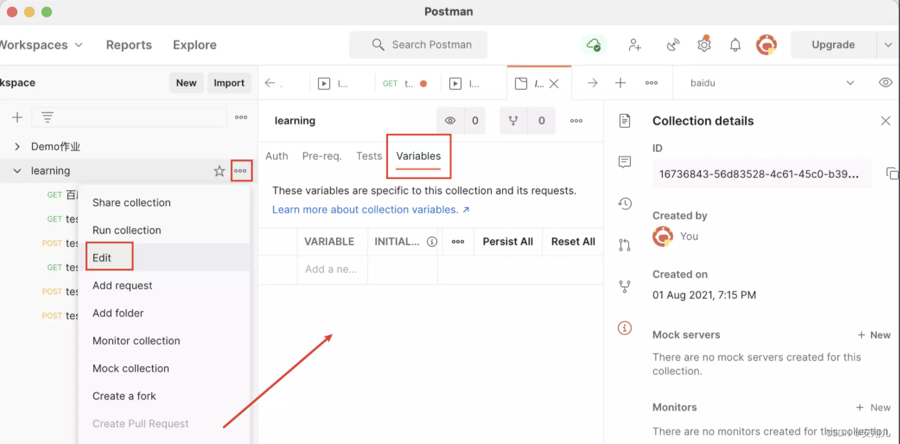This screenshot has height=444, width=900.
Task: Choose Create a fork from menu
Action: 124,396
